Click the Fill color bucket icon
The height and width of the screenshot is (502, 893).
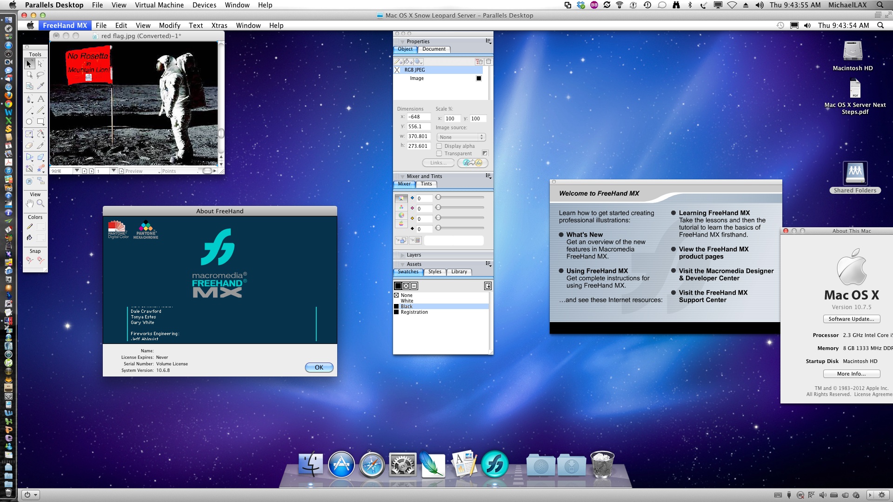[30, 238]
